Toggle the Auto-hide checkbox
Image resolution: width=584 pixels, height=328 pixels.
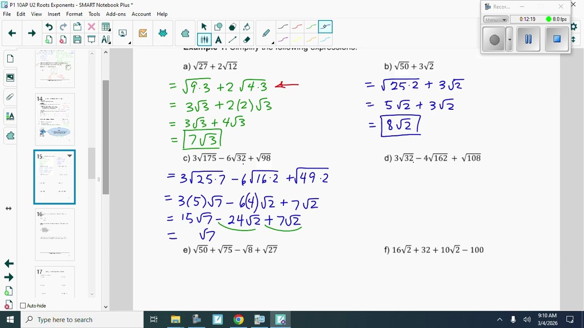point(23,306)
